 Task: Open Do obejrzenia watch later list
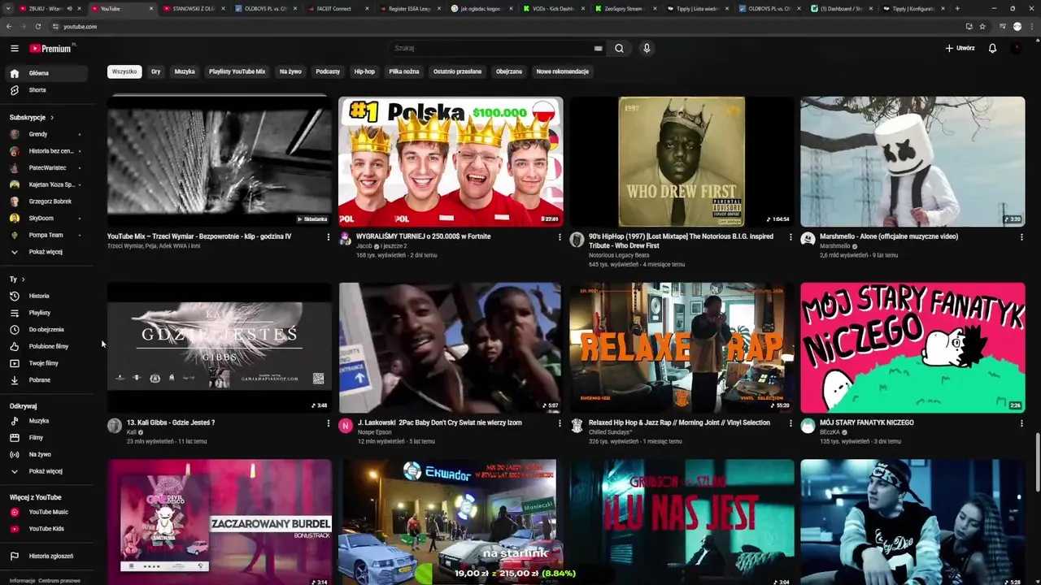pos(46,330)
